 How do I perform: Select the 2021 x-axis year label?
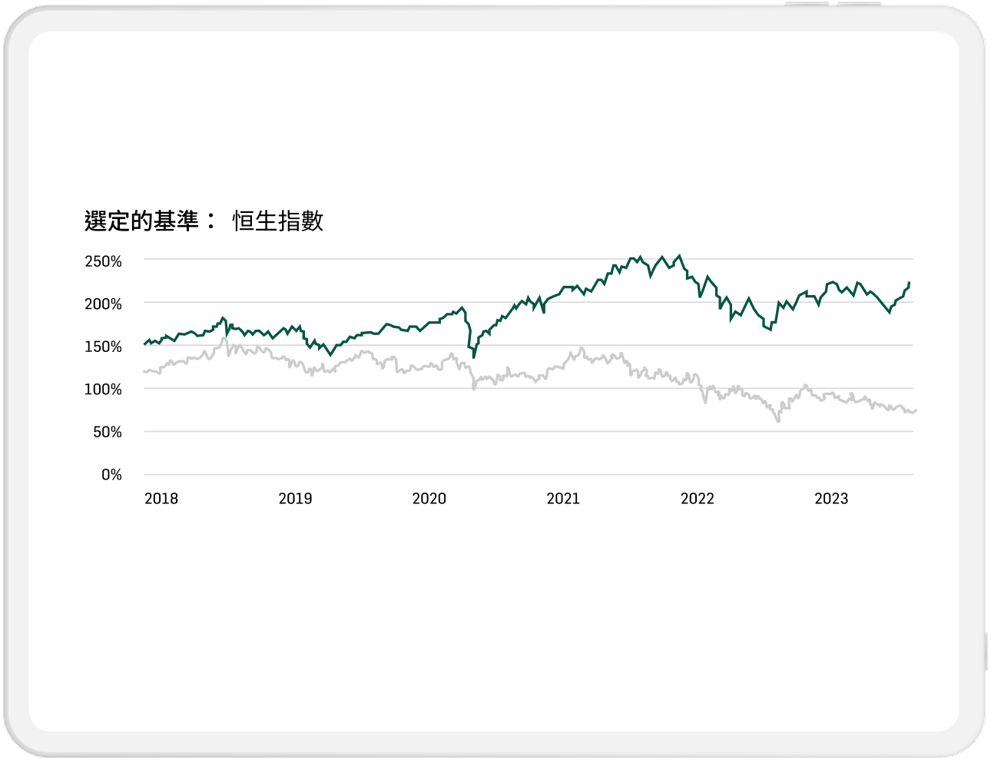[x=563, y=499]
